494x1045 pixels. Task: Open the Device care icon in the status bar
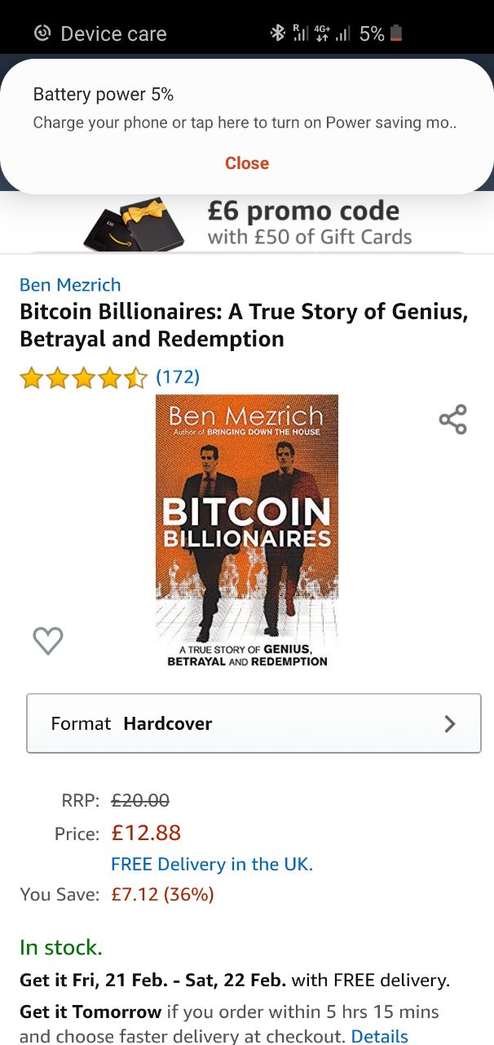pos(42,33)
